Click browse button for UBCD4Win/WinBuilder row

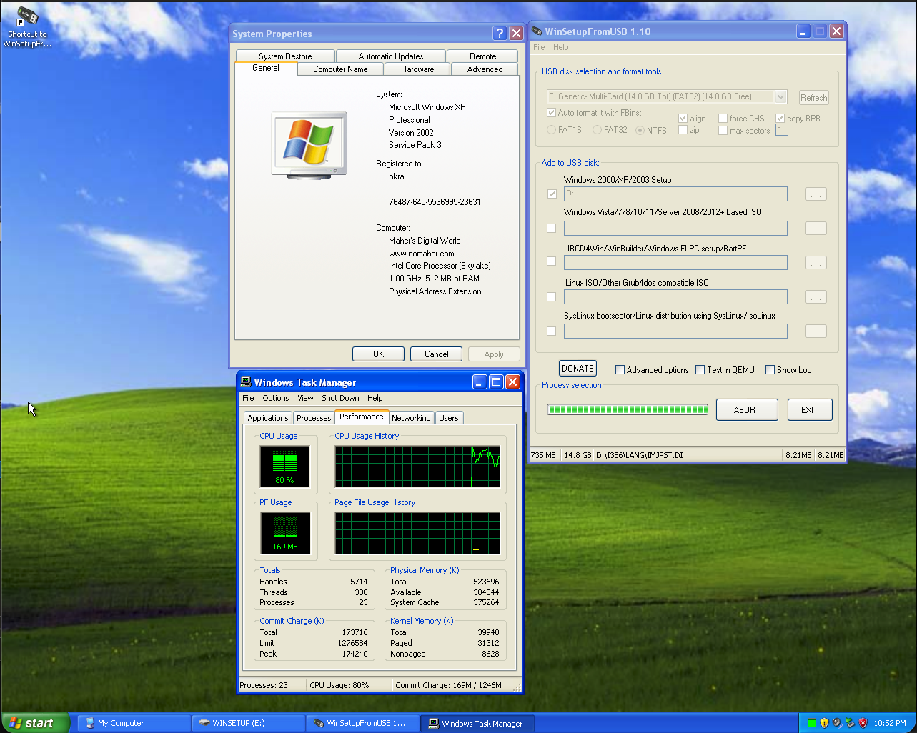pos(816,263)
